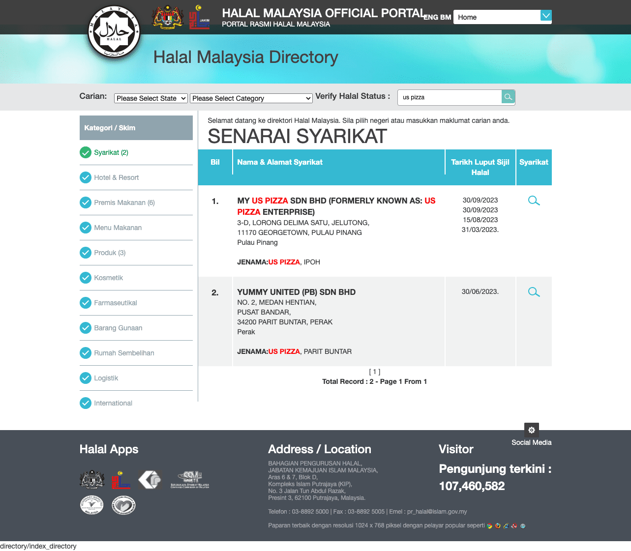The height and width of the screenshot is (551, 631).
Task: Click the Internet Explorer icon in footer
Action: pos(506,526)
